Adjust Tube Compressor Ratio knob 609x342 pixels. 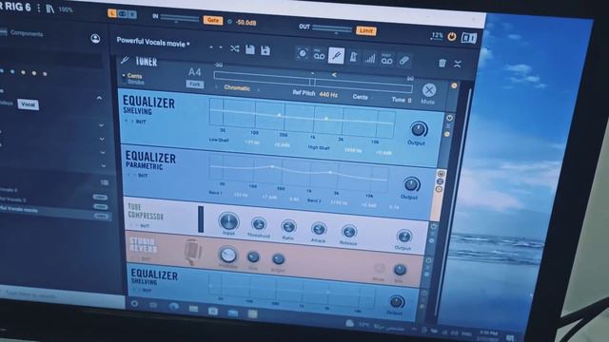pos(288,226)
